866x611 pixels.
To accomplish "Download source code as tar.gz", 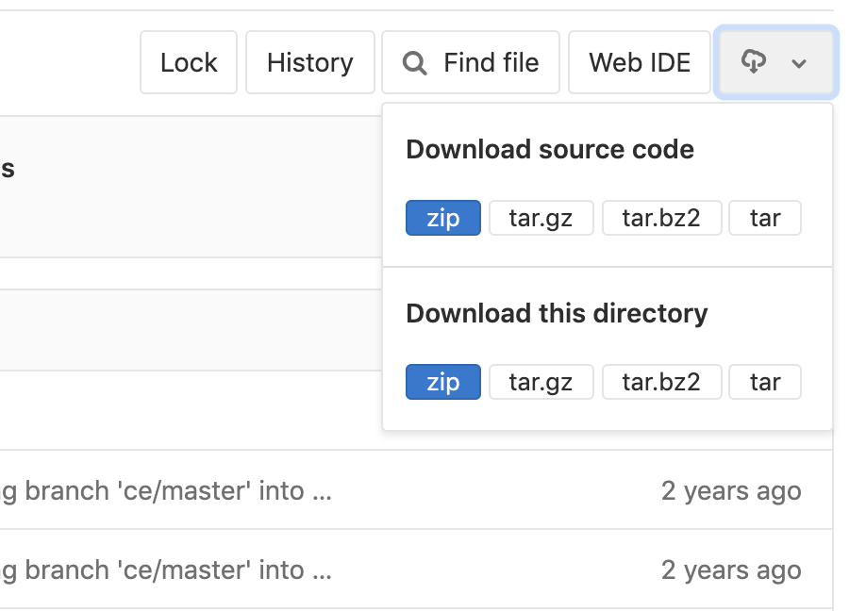I will click(x=541, y=218).
